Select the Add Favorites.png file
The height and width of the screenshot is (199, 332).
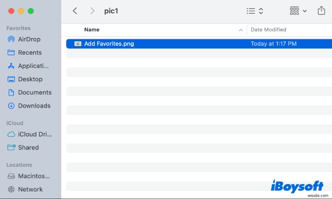click(109, 44)
